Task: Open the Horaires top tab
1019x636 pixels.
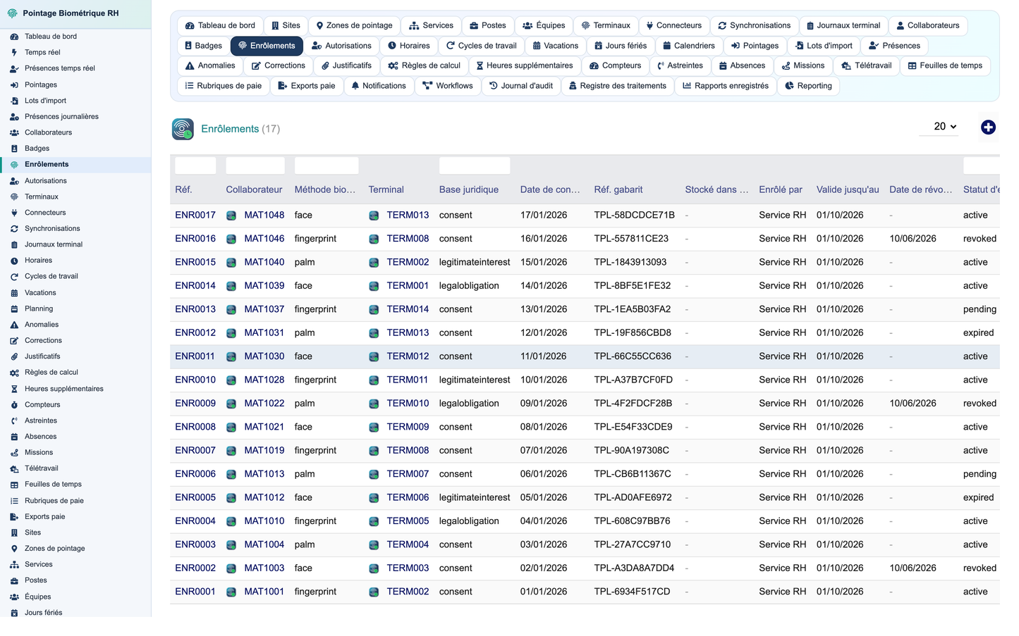Action: coord(408,46)
